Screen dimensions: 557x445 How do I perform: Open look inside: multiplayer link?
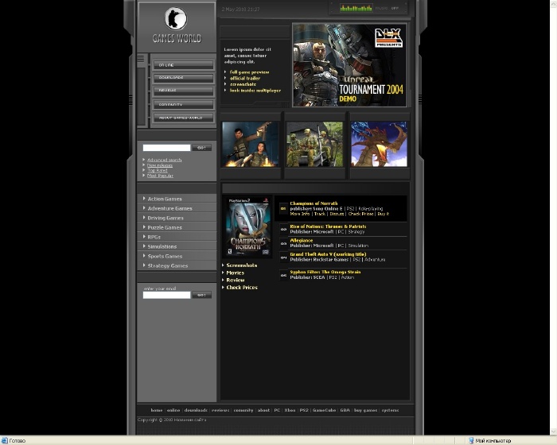coord(255,91)
